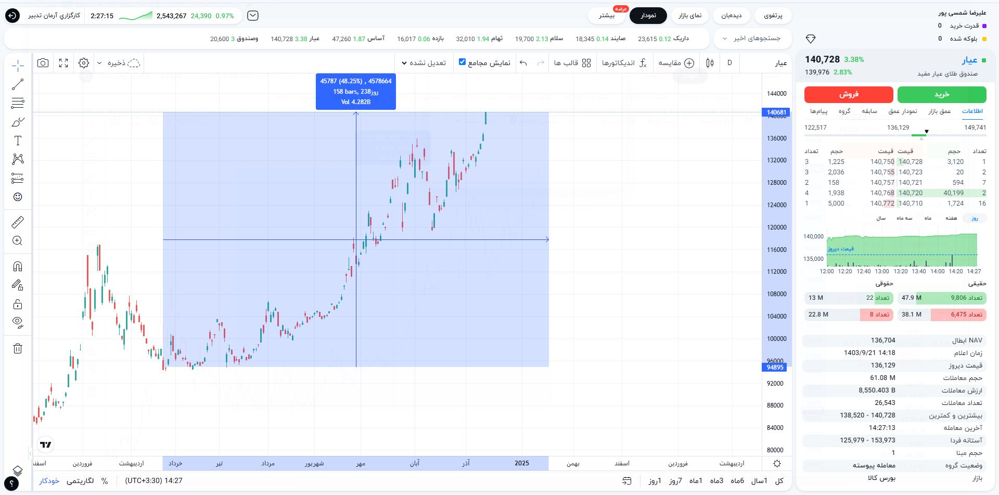Toggle the 'خودکار' auto scale option

[x=49, y=481]
